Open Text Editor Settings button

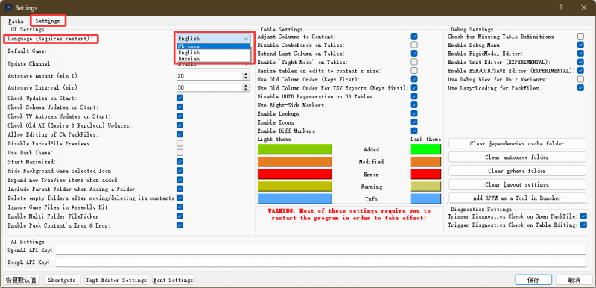coord(116,280)
